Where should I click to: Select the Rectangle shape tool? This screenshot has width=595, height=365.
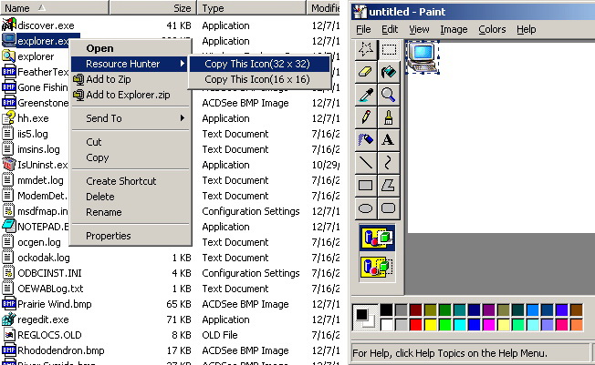pyautogui.click(x=366, y=185)
